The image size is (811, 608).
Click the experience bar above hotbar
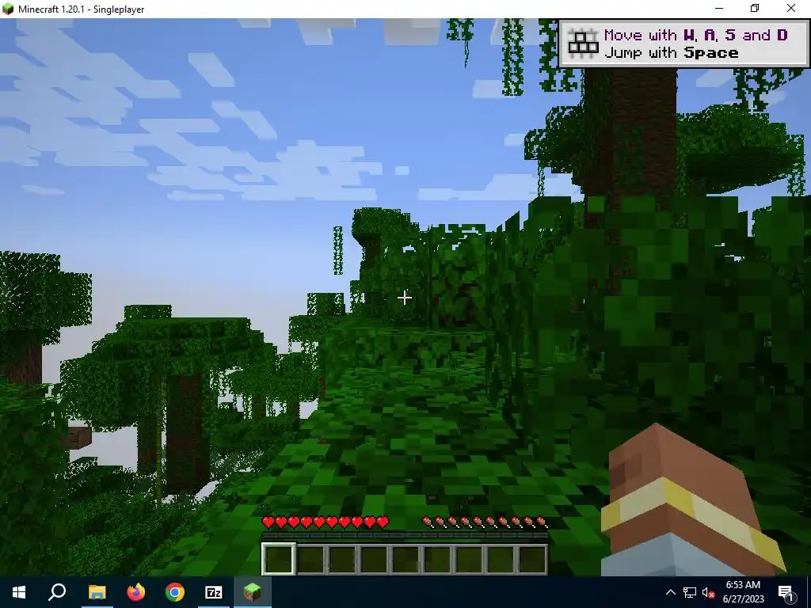pyautogui.click(x=405, y=536)
